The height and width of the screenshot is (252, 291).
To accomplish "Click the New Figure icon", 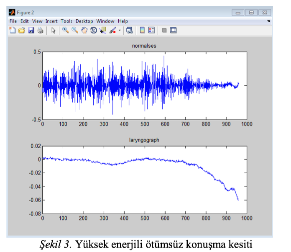I will coord(12,30).
